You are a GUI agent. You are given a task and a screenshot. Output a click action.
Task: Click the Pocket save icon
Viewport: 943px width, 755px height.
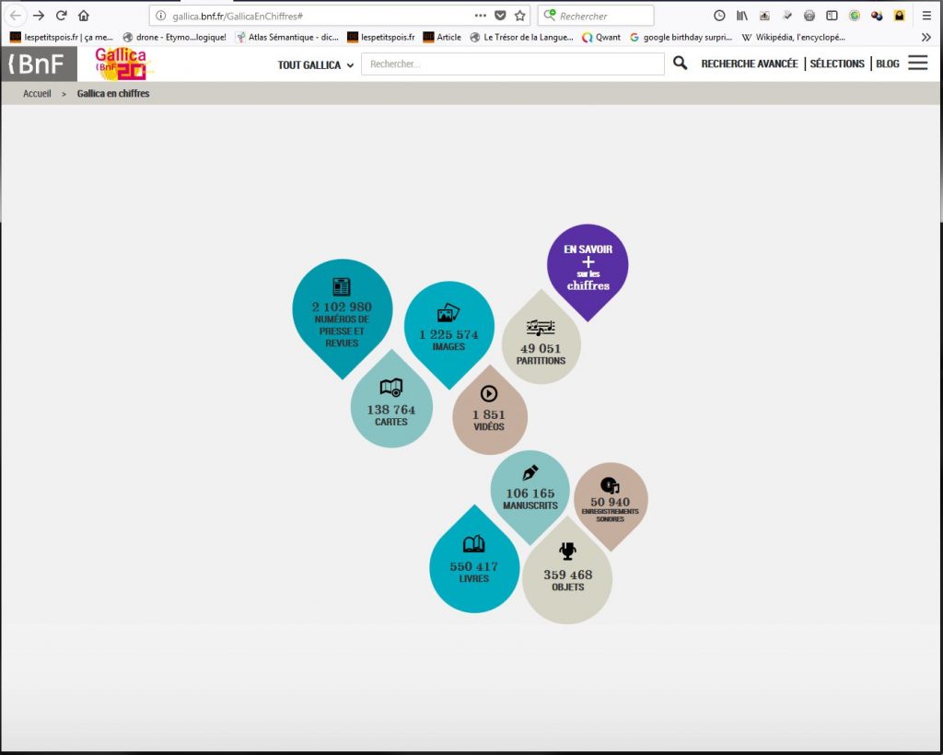pyautogui.click(x=500, y=16)
